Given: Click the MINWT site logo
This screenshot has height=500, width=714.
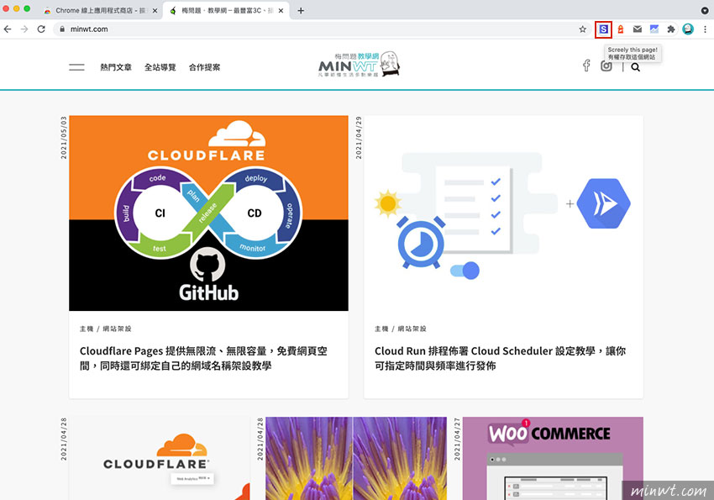Looking at the screenshot, I should point(359,64).
